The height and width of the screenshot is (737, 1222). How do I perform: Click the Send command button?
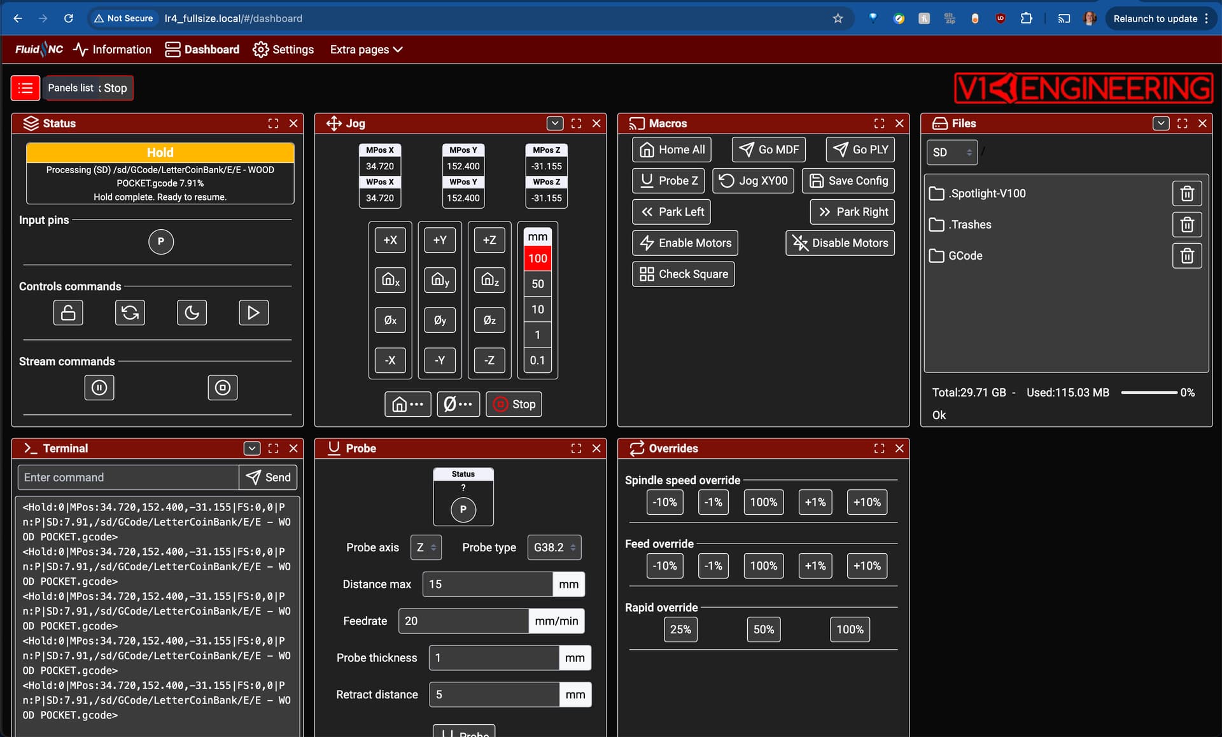coord(268,477)
